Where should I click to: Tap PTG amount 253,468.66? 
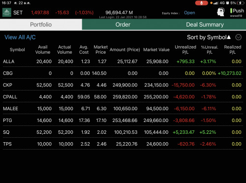click(x=125, y=121)
